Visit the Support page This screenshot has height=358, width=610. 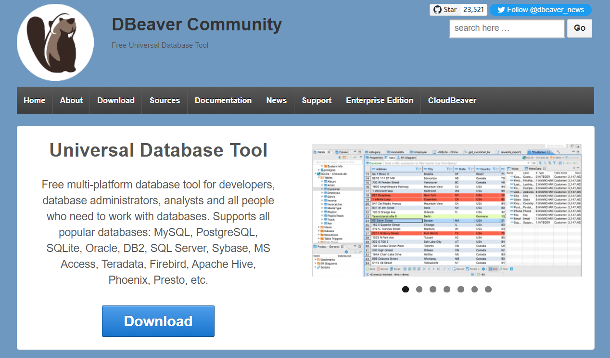point(317,100)
